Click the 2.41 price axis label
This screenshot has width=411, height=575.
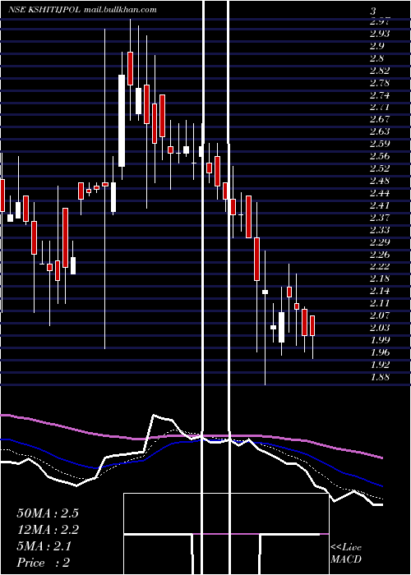click(380, 205)
